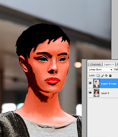Open the Linear Burn blend mode dropdown
118x137 pixels.
coord(101,70)
